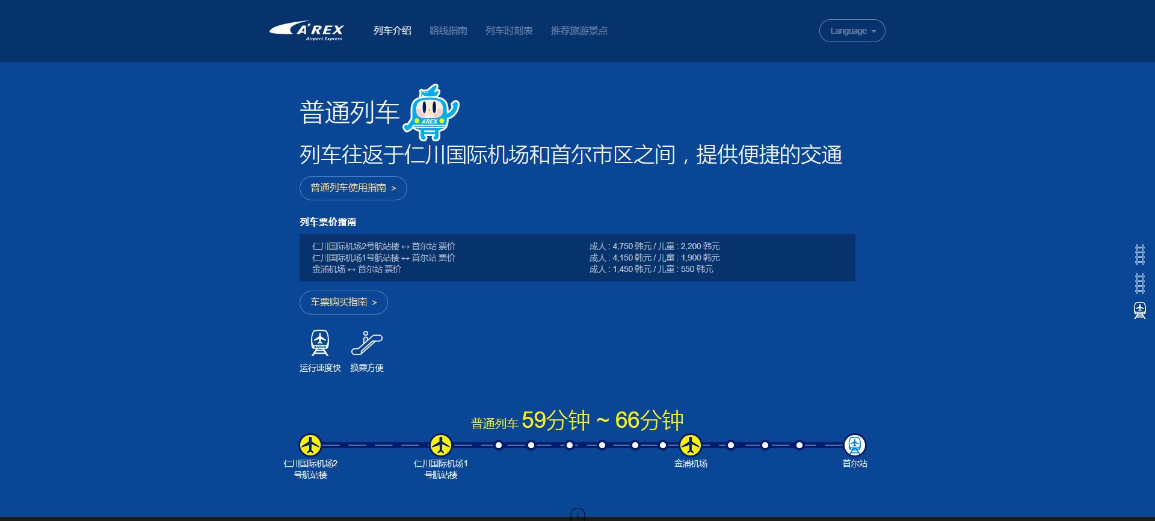Select the second rail-track icon in the side navigation
The height and width of the screenshot is (521, 1155).
tap(1139, 283)
